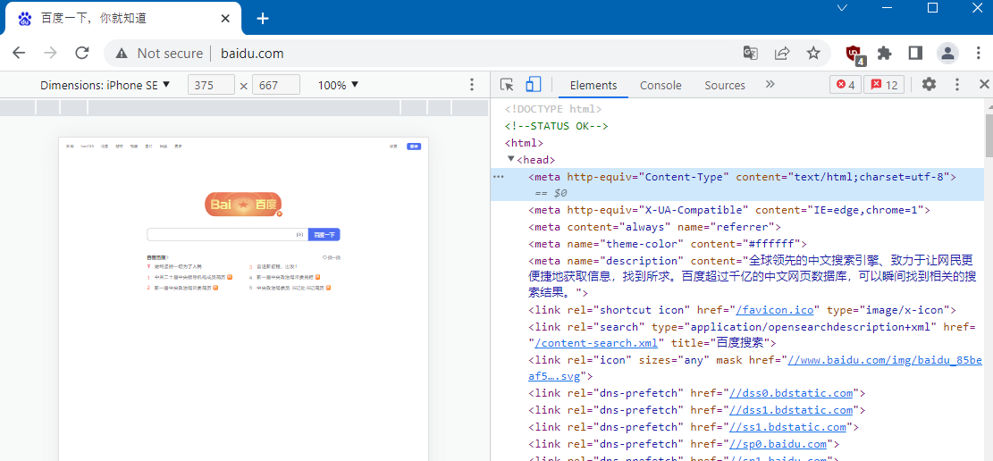Click the ellipsis beside selected meta

[499, 177]
